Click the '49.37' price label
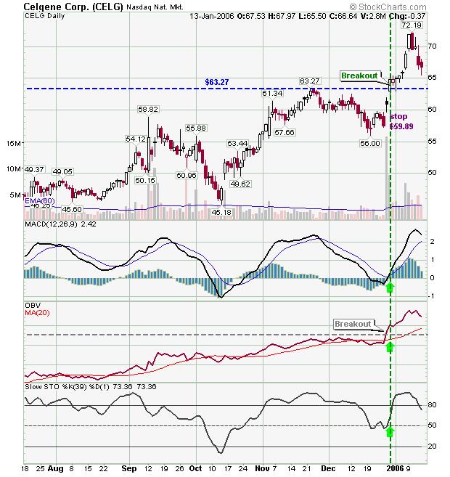 (34, 169)
